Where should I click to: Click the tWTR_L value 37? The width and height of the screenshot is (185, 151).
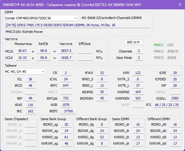138,85
